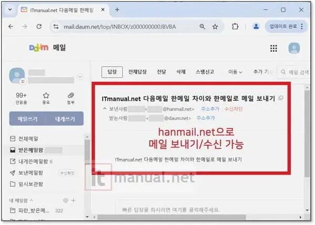The width and height of the screenshot is (315, 225).
Task: Bookmark this page with the star icon
Action: tap(215, 27)
